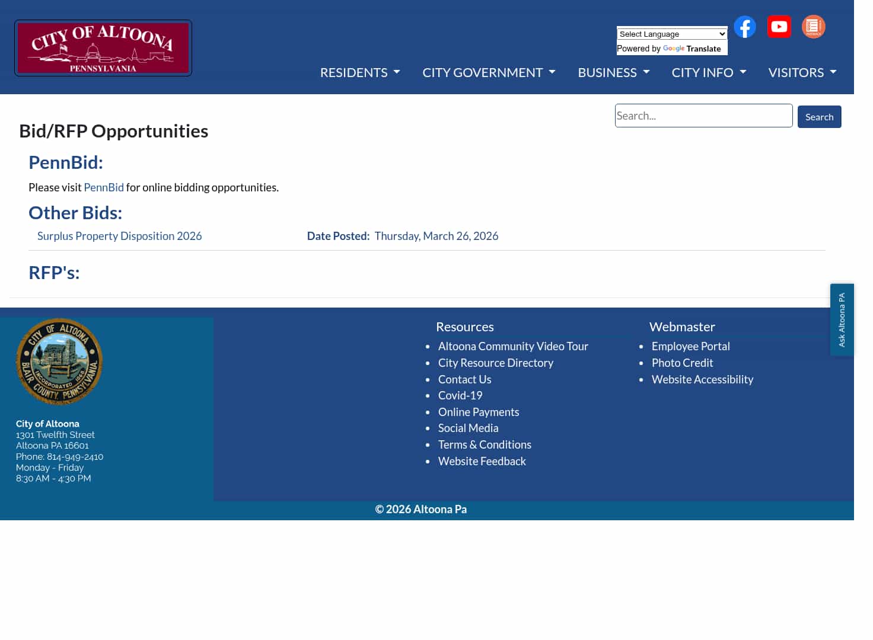Click the Other Bids: section heading

point(75,213)
